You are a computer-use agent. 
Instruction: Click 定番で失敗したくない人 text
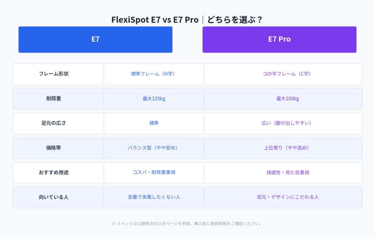pos(154,197)
